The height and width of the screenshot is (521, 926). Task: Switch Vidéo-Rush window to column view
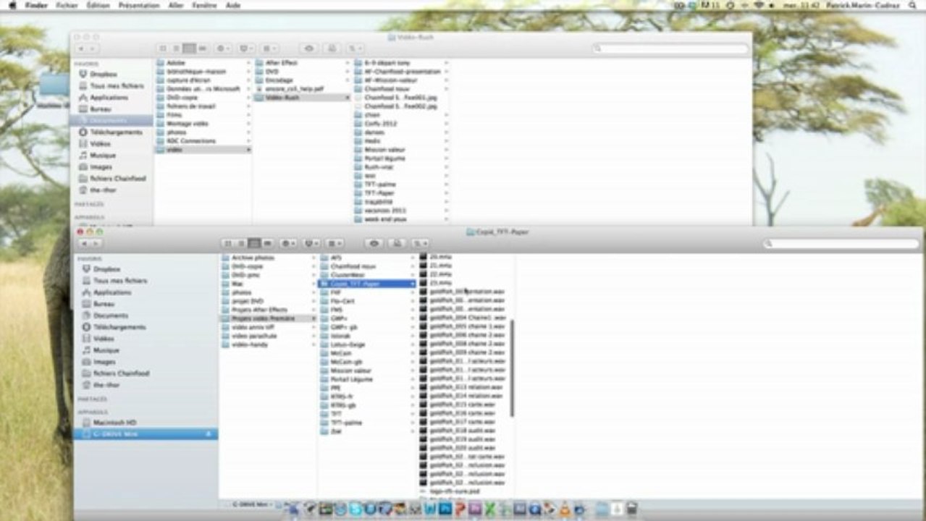coord(189,48)
